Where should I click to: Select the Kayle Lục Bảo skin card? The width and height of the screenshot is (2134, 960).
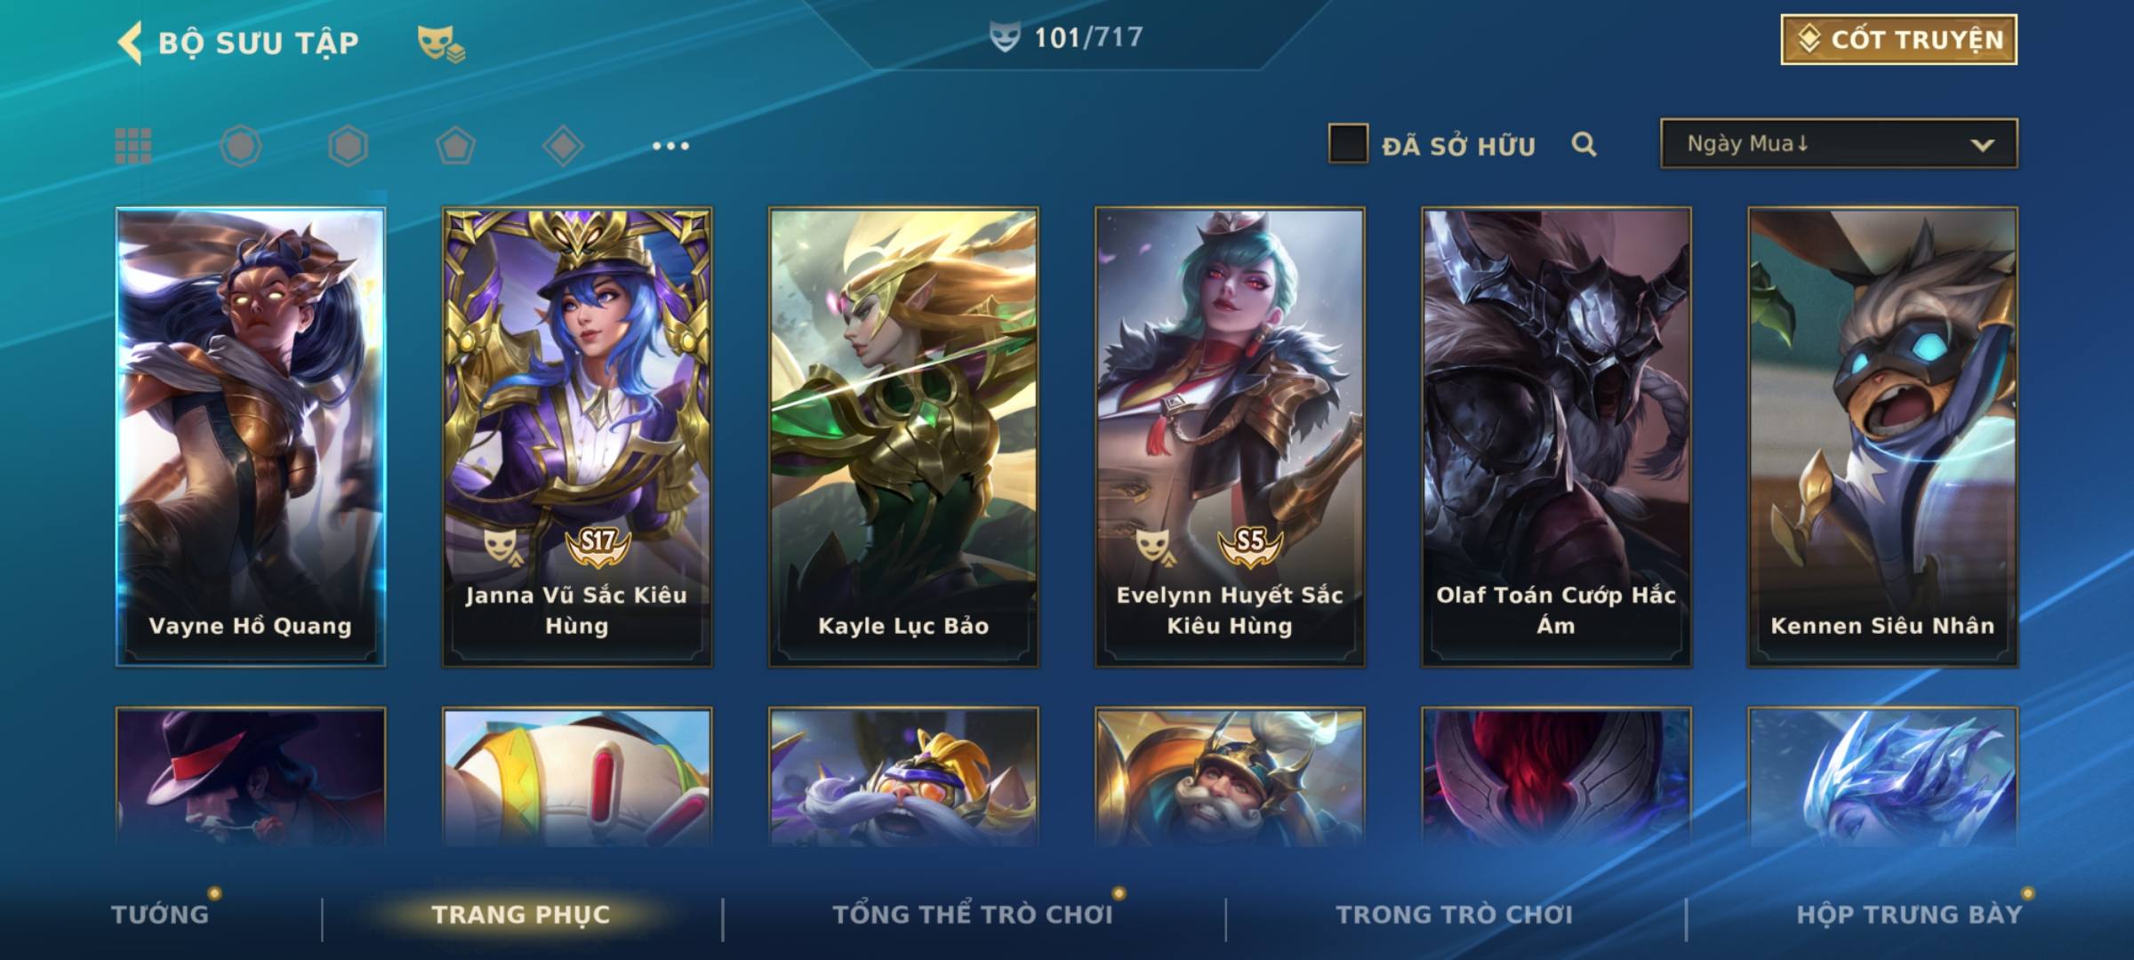[x=903, y=437]
